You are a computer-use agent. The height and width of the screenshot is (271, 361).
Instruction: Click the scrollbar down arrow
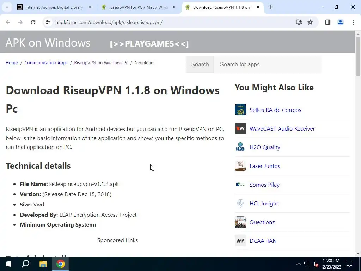click(x=358, y=254)
